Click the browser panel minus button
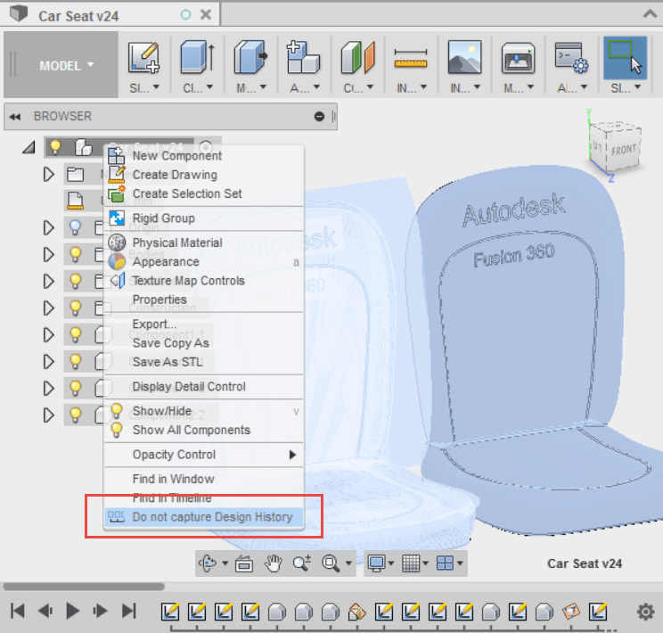This screenshot has height=633, width=663. (x=319, y=117)
